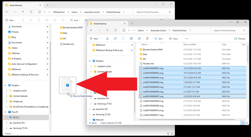The width and height of the screenshot is (251, 137).
Task: Click Copy icon in front window toolbar
Action: [115, 39]
